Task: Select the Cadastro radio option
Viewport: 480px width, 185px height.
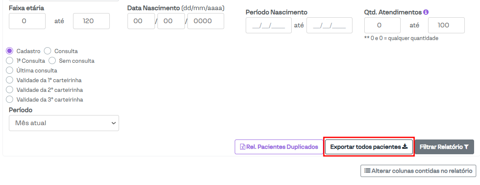Action: [x=10, y=51]
